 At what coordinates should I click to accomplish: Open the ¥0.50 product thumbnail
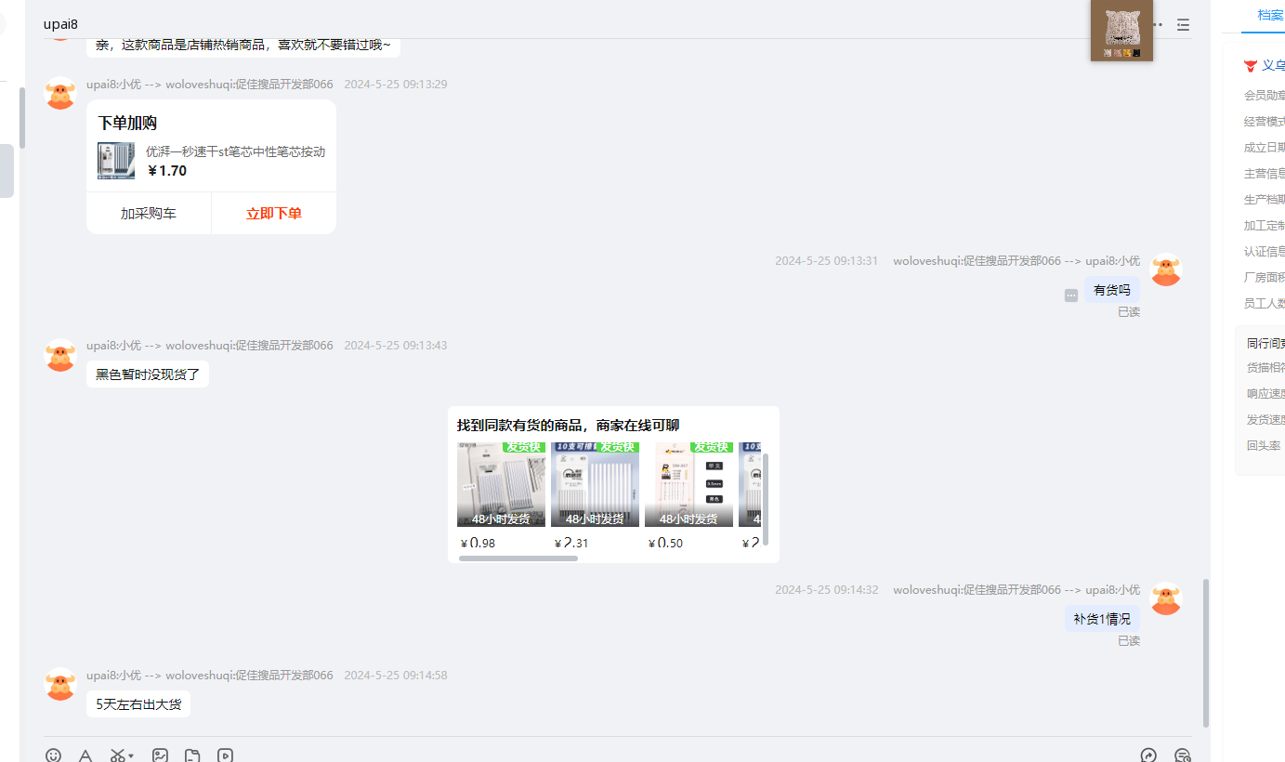(688, 485)
